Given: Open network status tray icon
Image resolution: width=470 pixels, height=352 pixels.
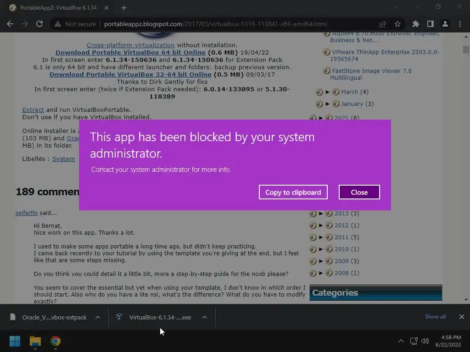Looking at the screenshot, I should 414,341.
